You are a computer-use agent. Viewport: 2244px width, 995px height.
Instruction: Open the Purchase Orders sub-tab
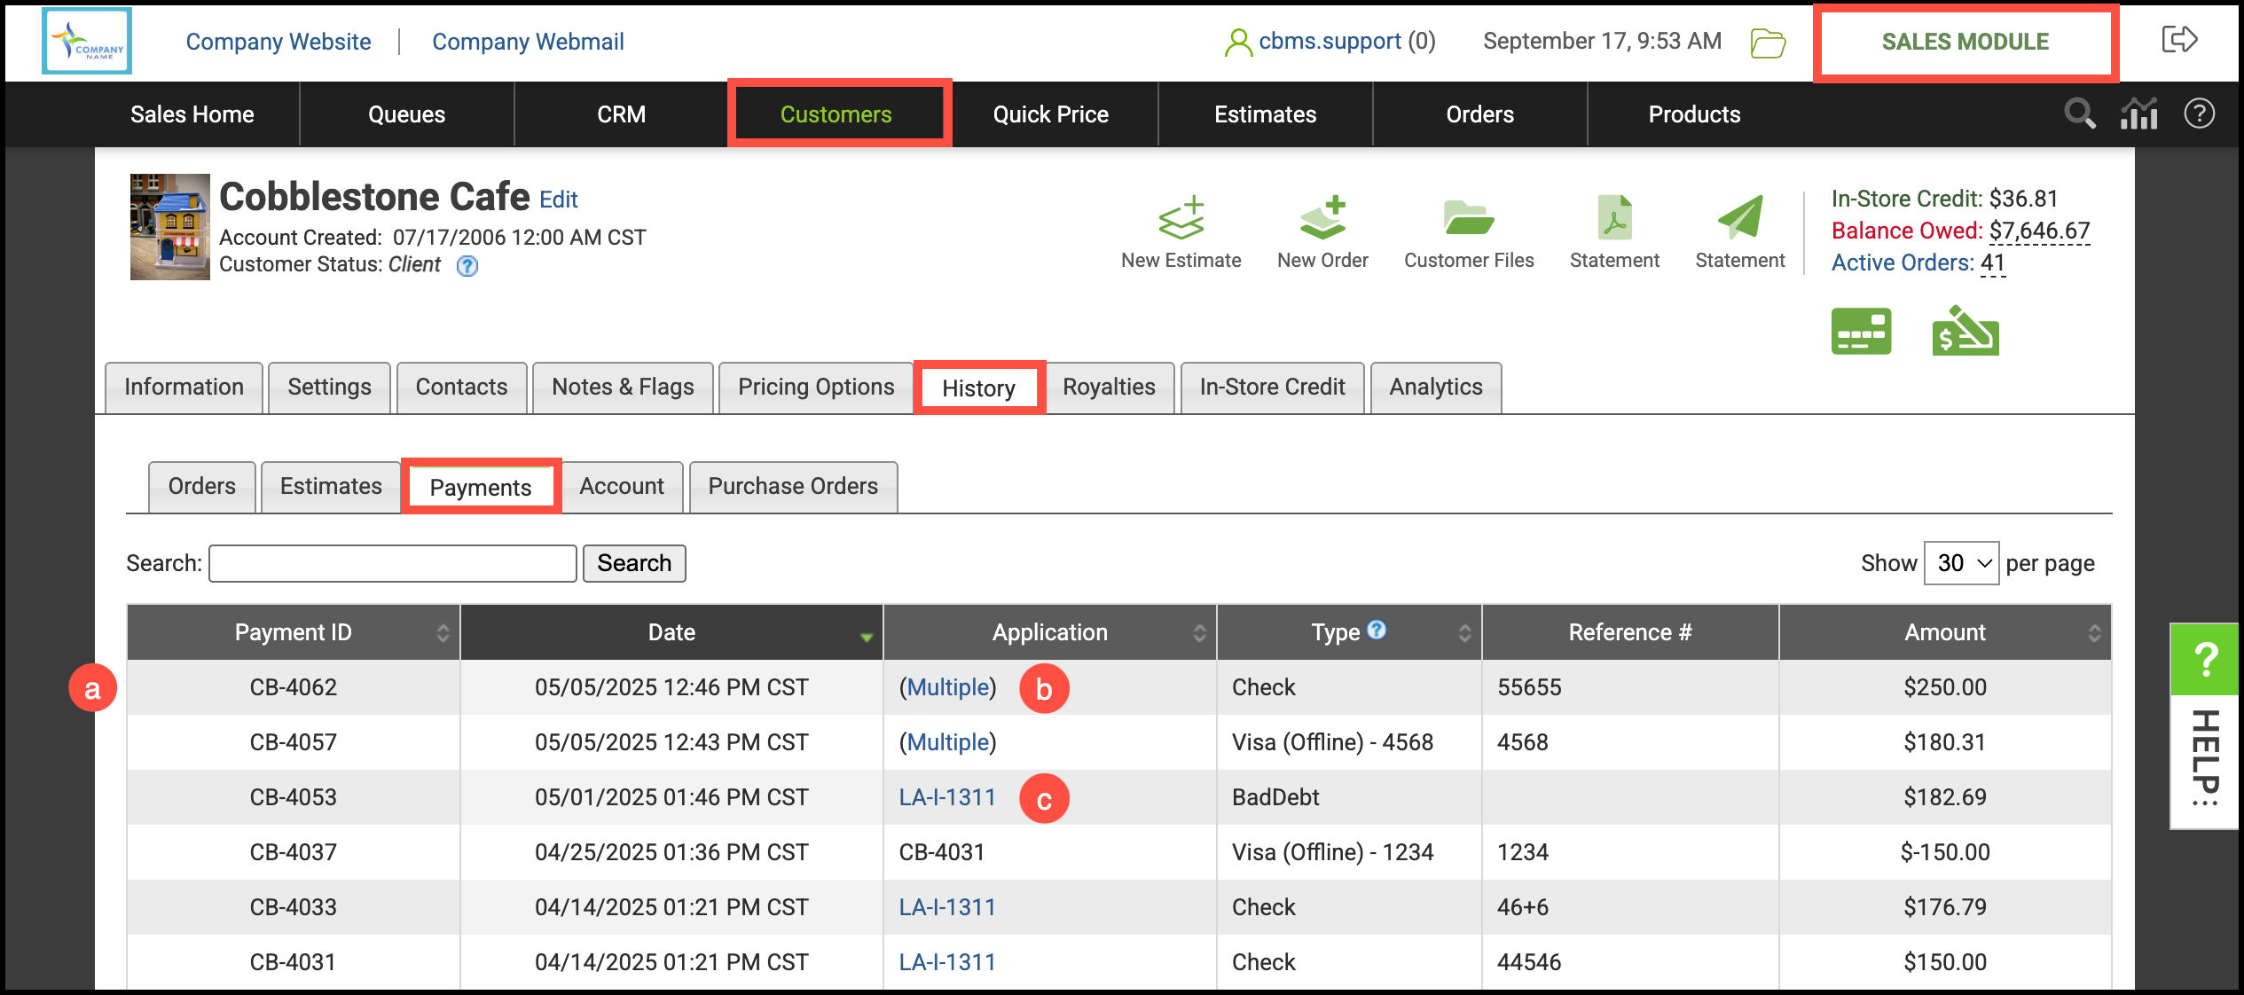pyautogui.click(x=792, y=487)
